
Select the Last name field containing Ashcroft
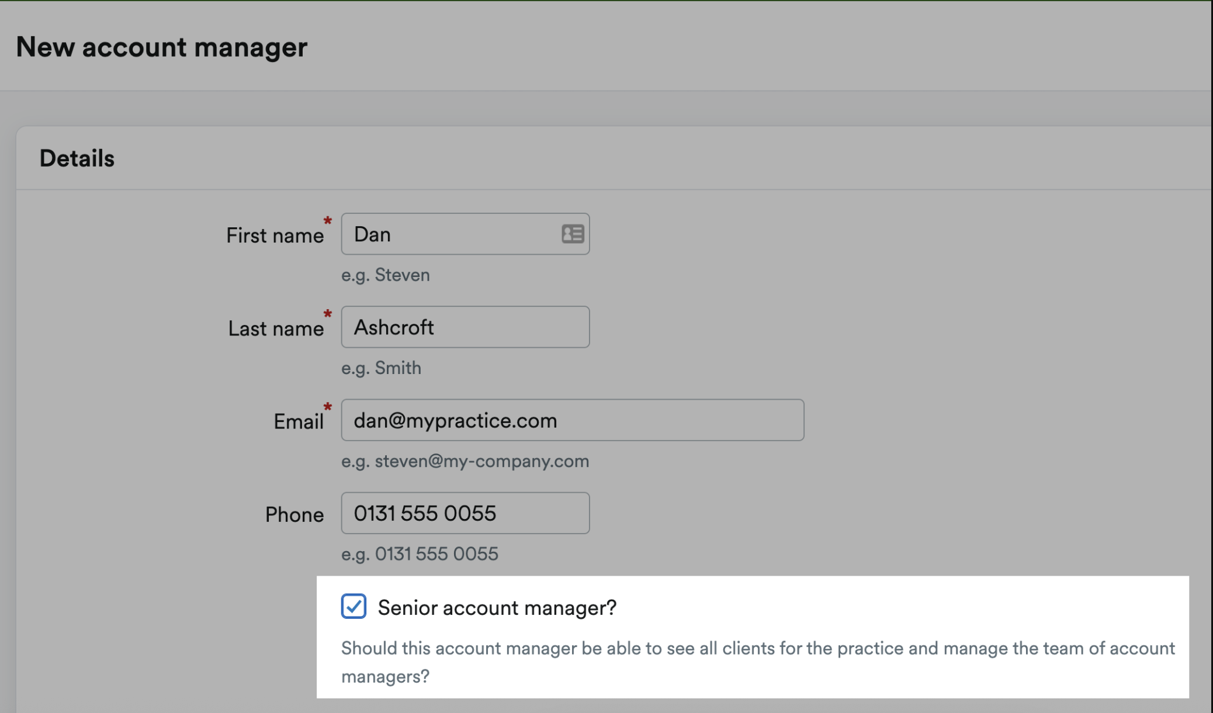coord(465,327)
